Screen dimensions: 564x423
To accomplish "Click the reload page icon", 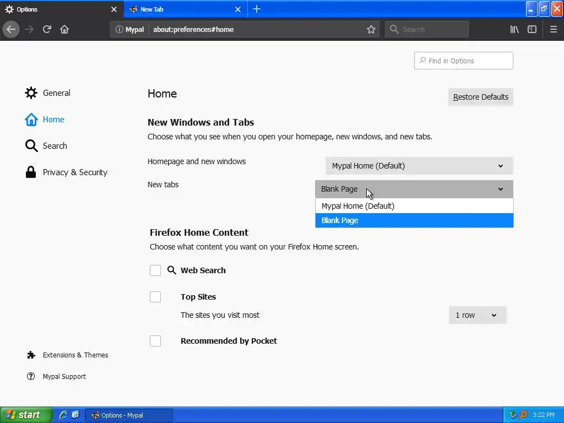I will 47,29.
